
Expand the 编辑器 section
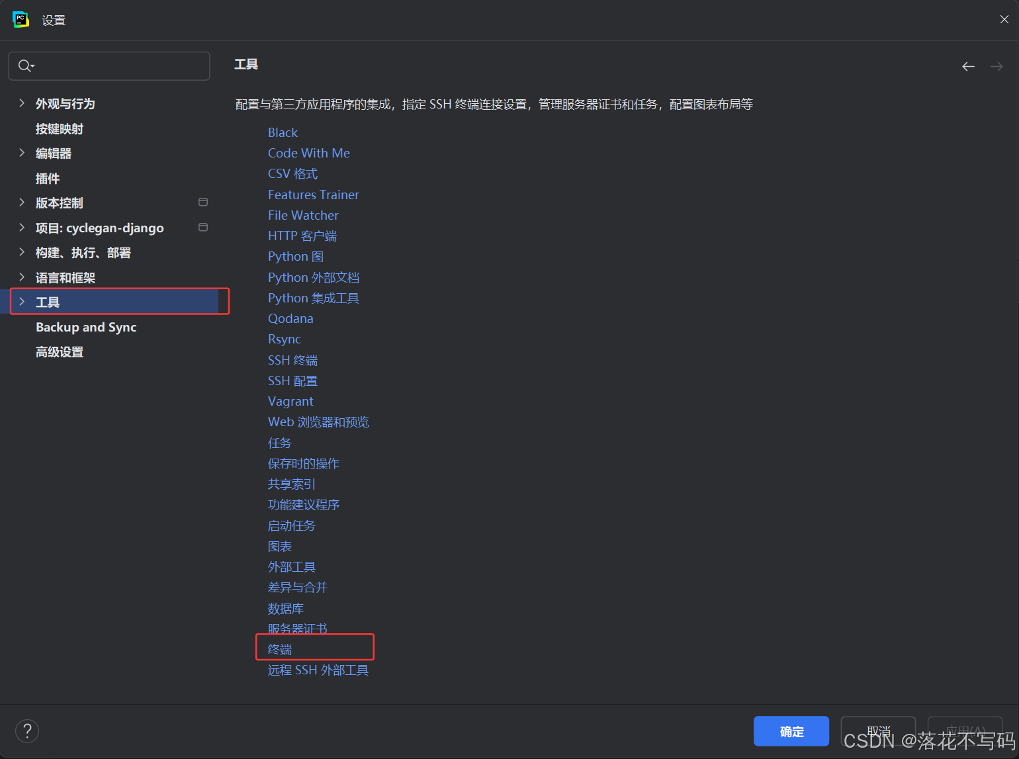pos(21,153)
